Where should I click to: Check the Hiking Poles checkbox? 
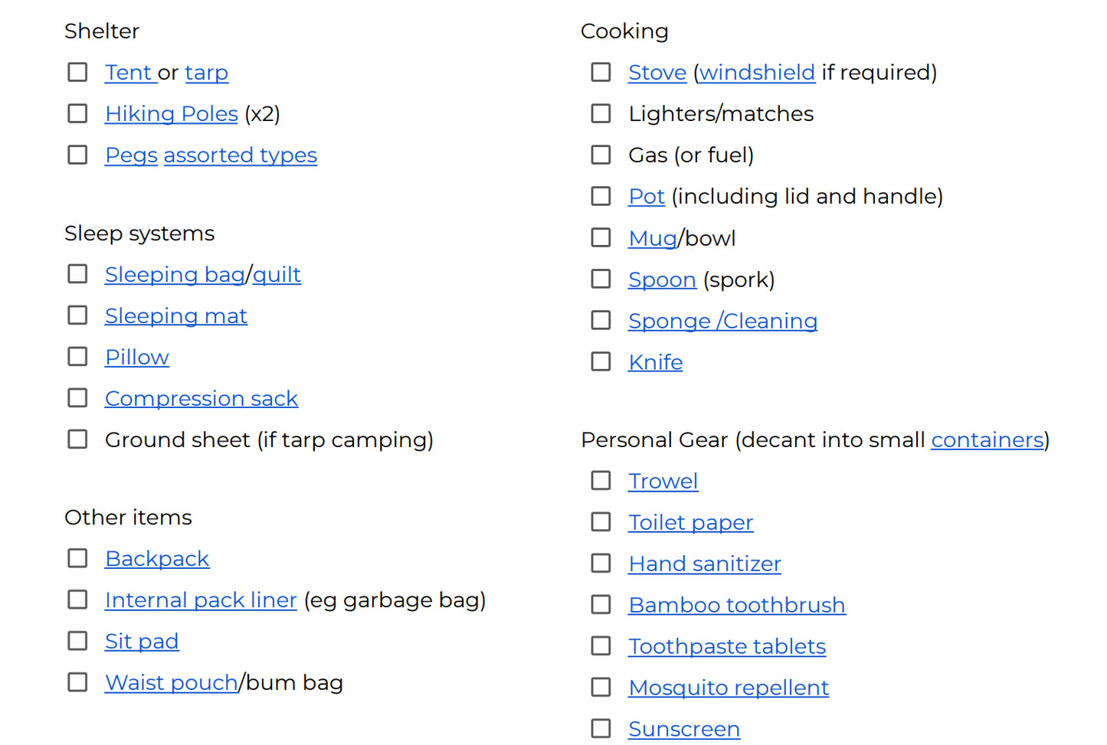(x=77, y=113)
